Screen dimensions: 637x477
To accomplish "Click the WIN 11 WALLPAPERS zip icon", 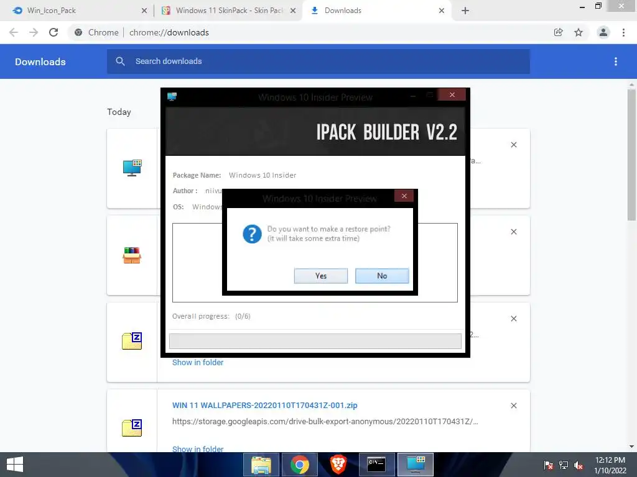I will [x=132, y=428].
